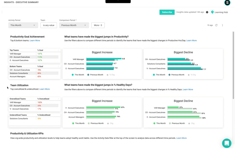
Task: Click the 147% goal value
Action: coord(40,54)
